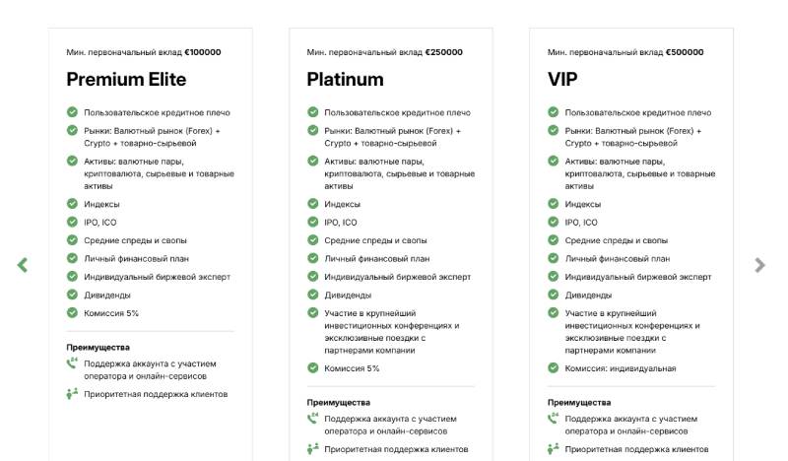Click the phone support icon in Platinum

point(312,419)
